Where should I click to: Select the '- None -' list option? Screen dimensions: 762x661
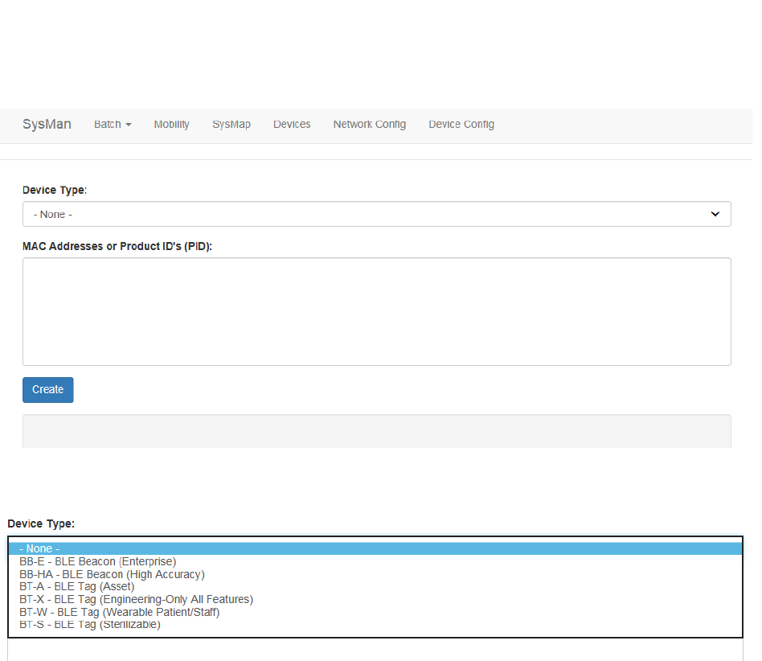pos(375,548)
